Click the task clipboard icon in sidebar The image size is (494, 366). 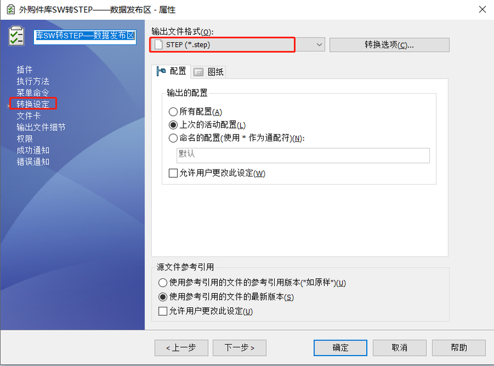(x=17, y=36)
